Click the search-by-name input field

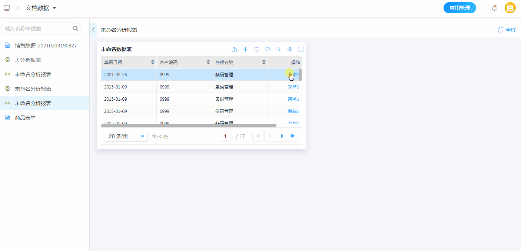(37, 29)
